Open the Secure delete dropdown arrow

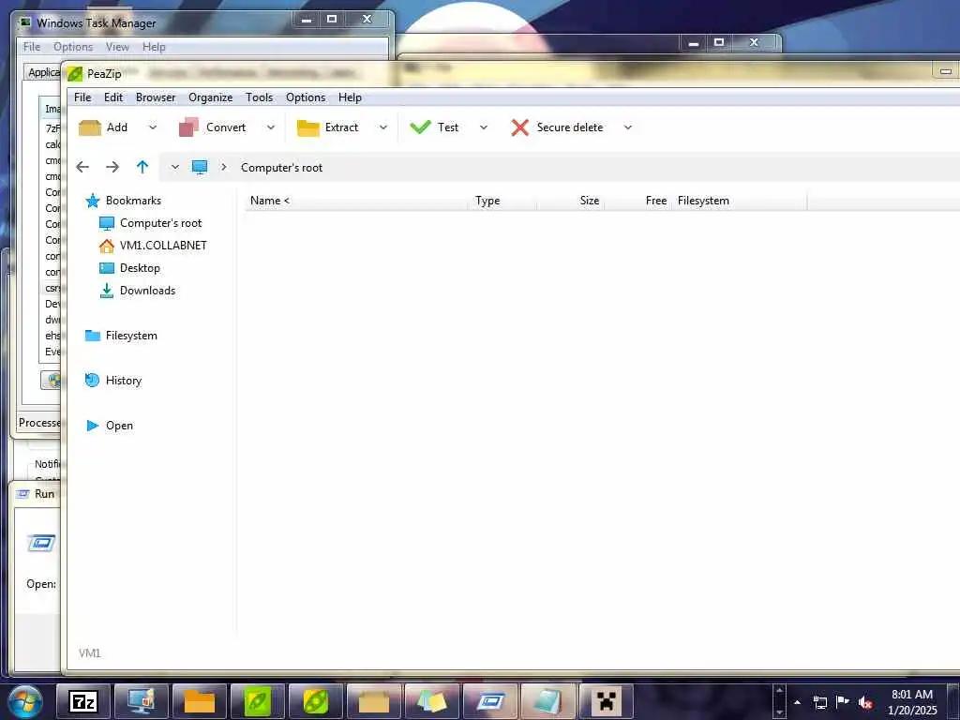[627, 127]
